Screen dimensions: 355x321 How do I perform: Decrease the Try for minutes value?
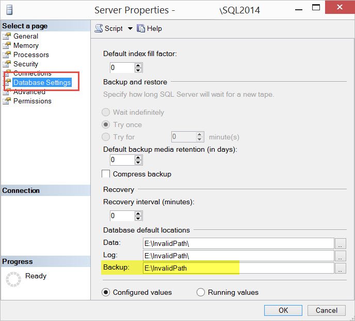[x=199, y=139]
